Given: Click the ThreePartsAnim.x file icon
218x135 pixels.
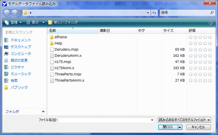Looking at the screenshot, I should pos(52,80).
